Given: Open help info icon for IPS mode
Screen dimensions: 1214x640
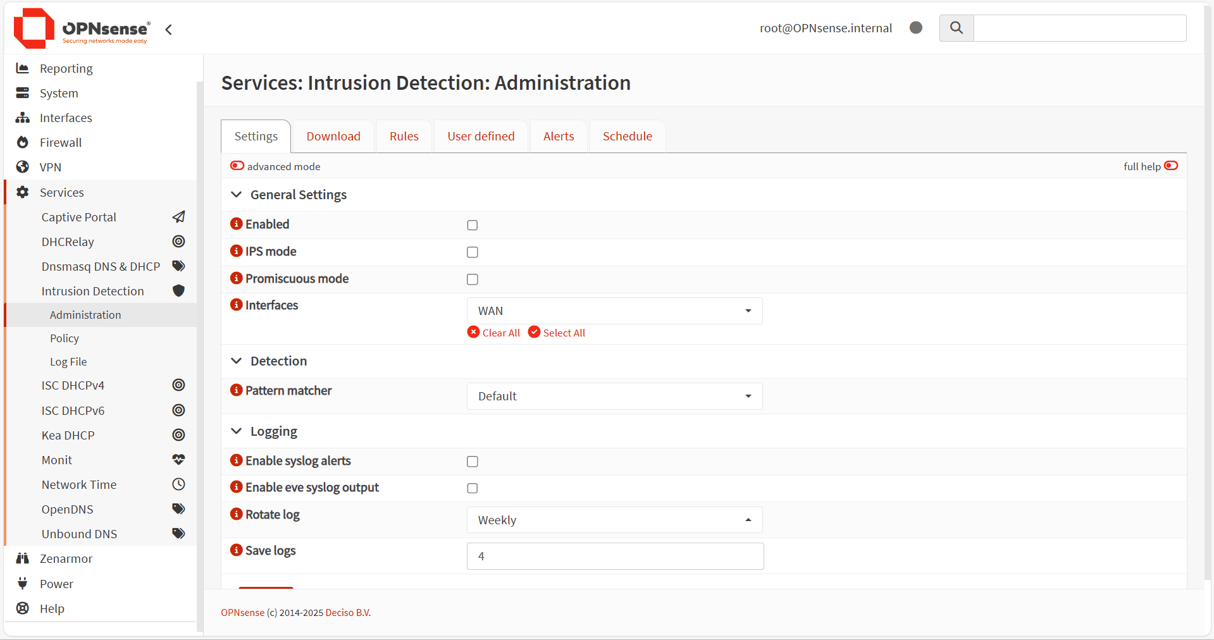Looking at the screenshot, I should [237, 251].
